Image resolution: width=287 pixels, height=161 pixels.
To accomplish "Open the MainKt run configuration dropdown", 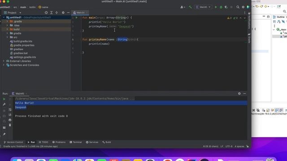I will coord(203,7).
